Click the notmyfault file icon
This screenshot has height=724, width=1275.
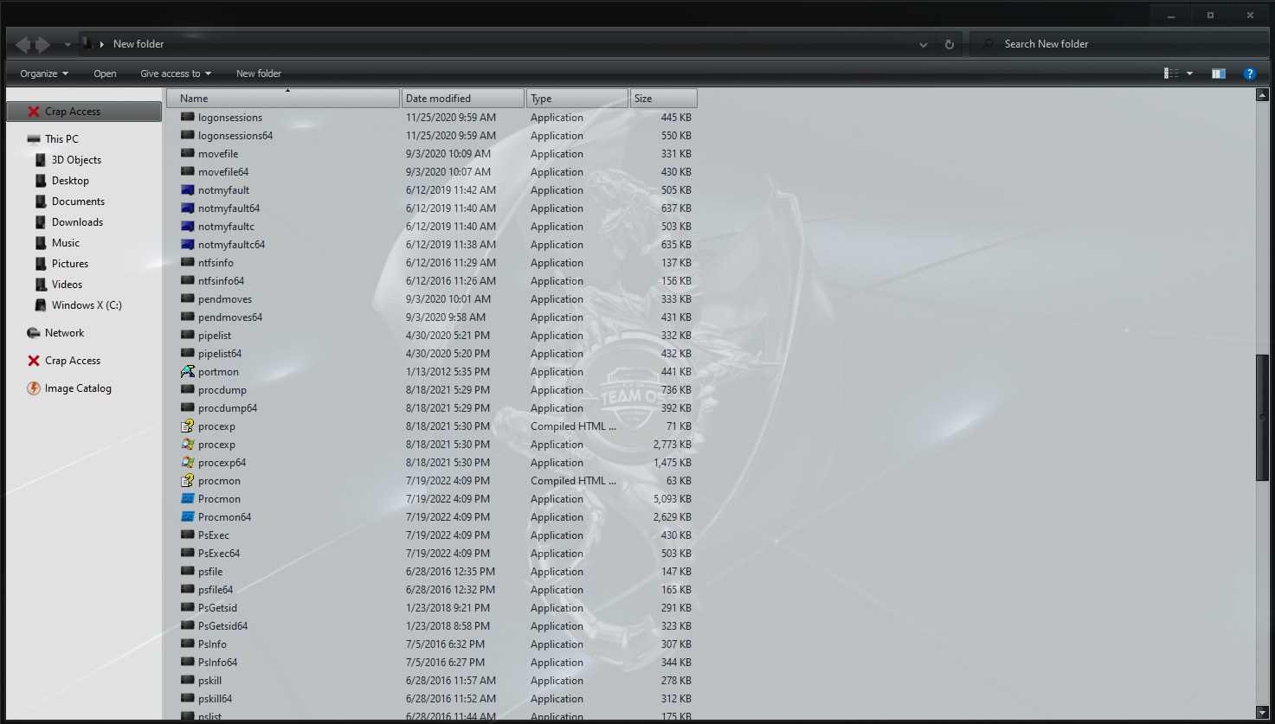[x=188, y=190]
